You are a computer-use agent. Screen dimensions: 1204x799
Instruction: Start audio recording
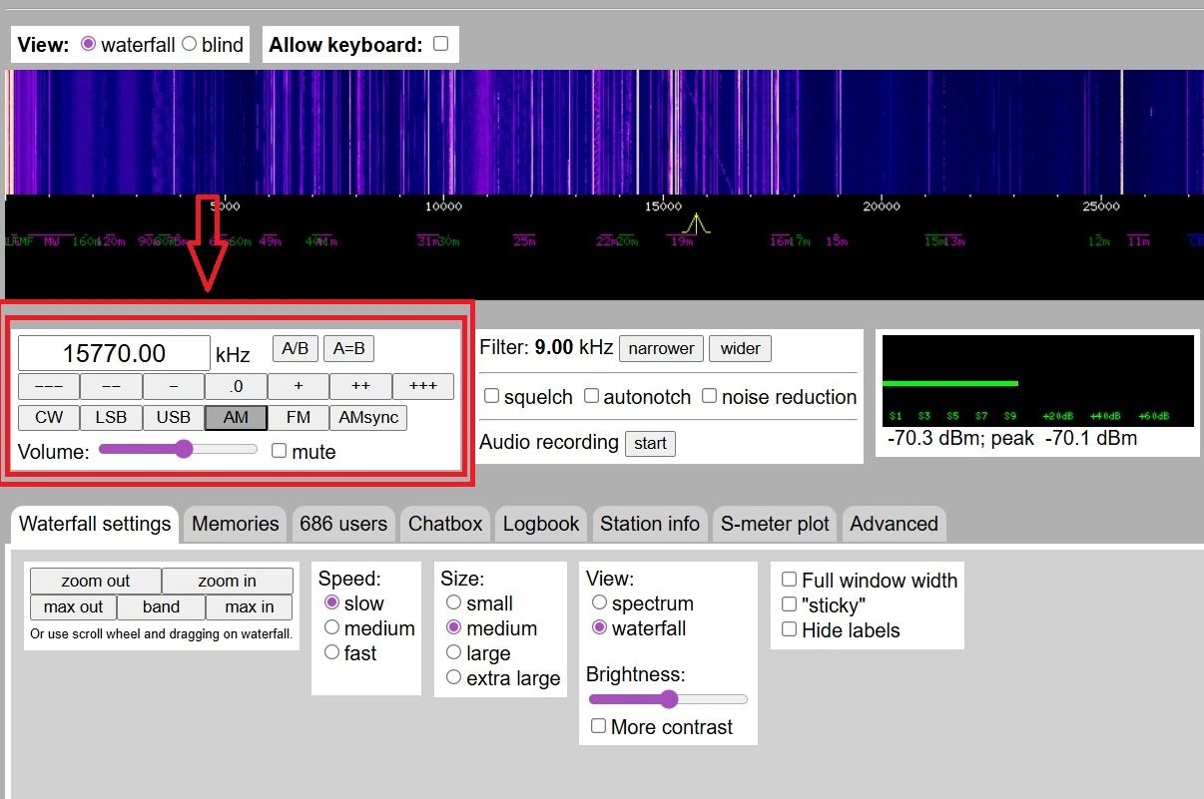(x=650, y=444)
